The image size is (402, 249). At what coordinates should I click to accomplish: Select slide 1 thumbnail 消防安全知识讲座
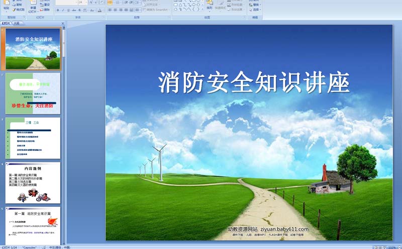(33, 49)
